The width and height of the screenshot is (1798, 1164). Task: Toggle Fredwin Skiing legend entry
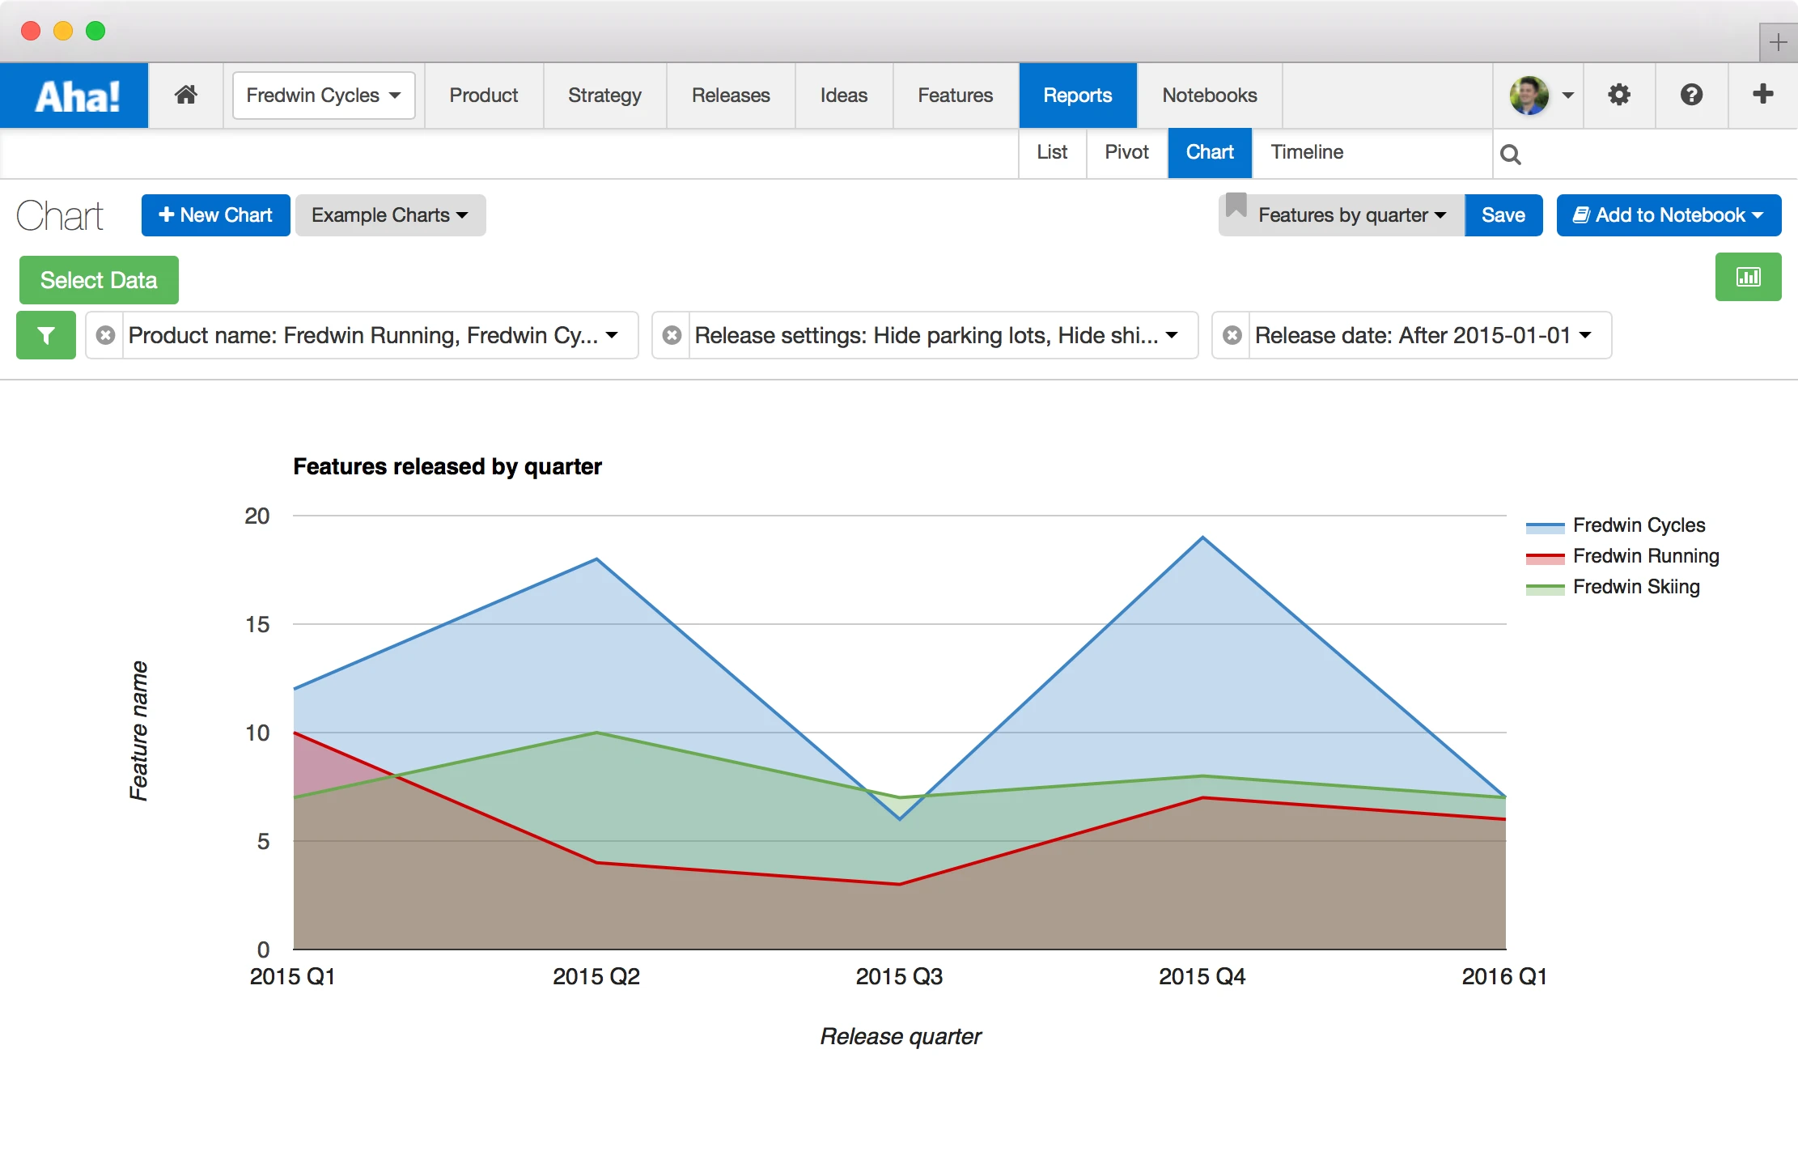coord(1635,587)
